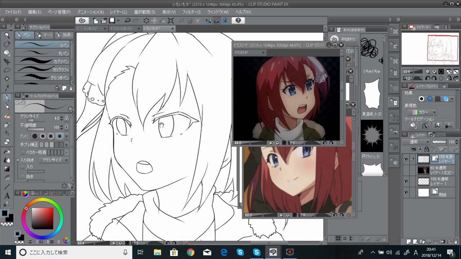Select the no anti-aliasing option

[35, 136]
